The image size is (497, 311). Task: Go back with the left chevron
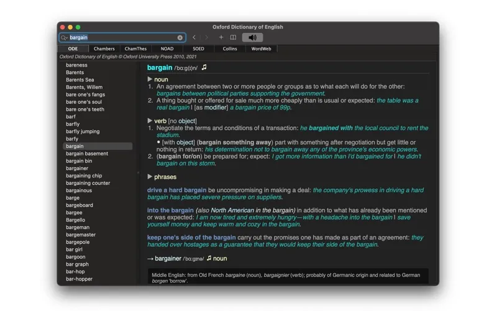click(x=194, y=37)
